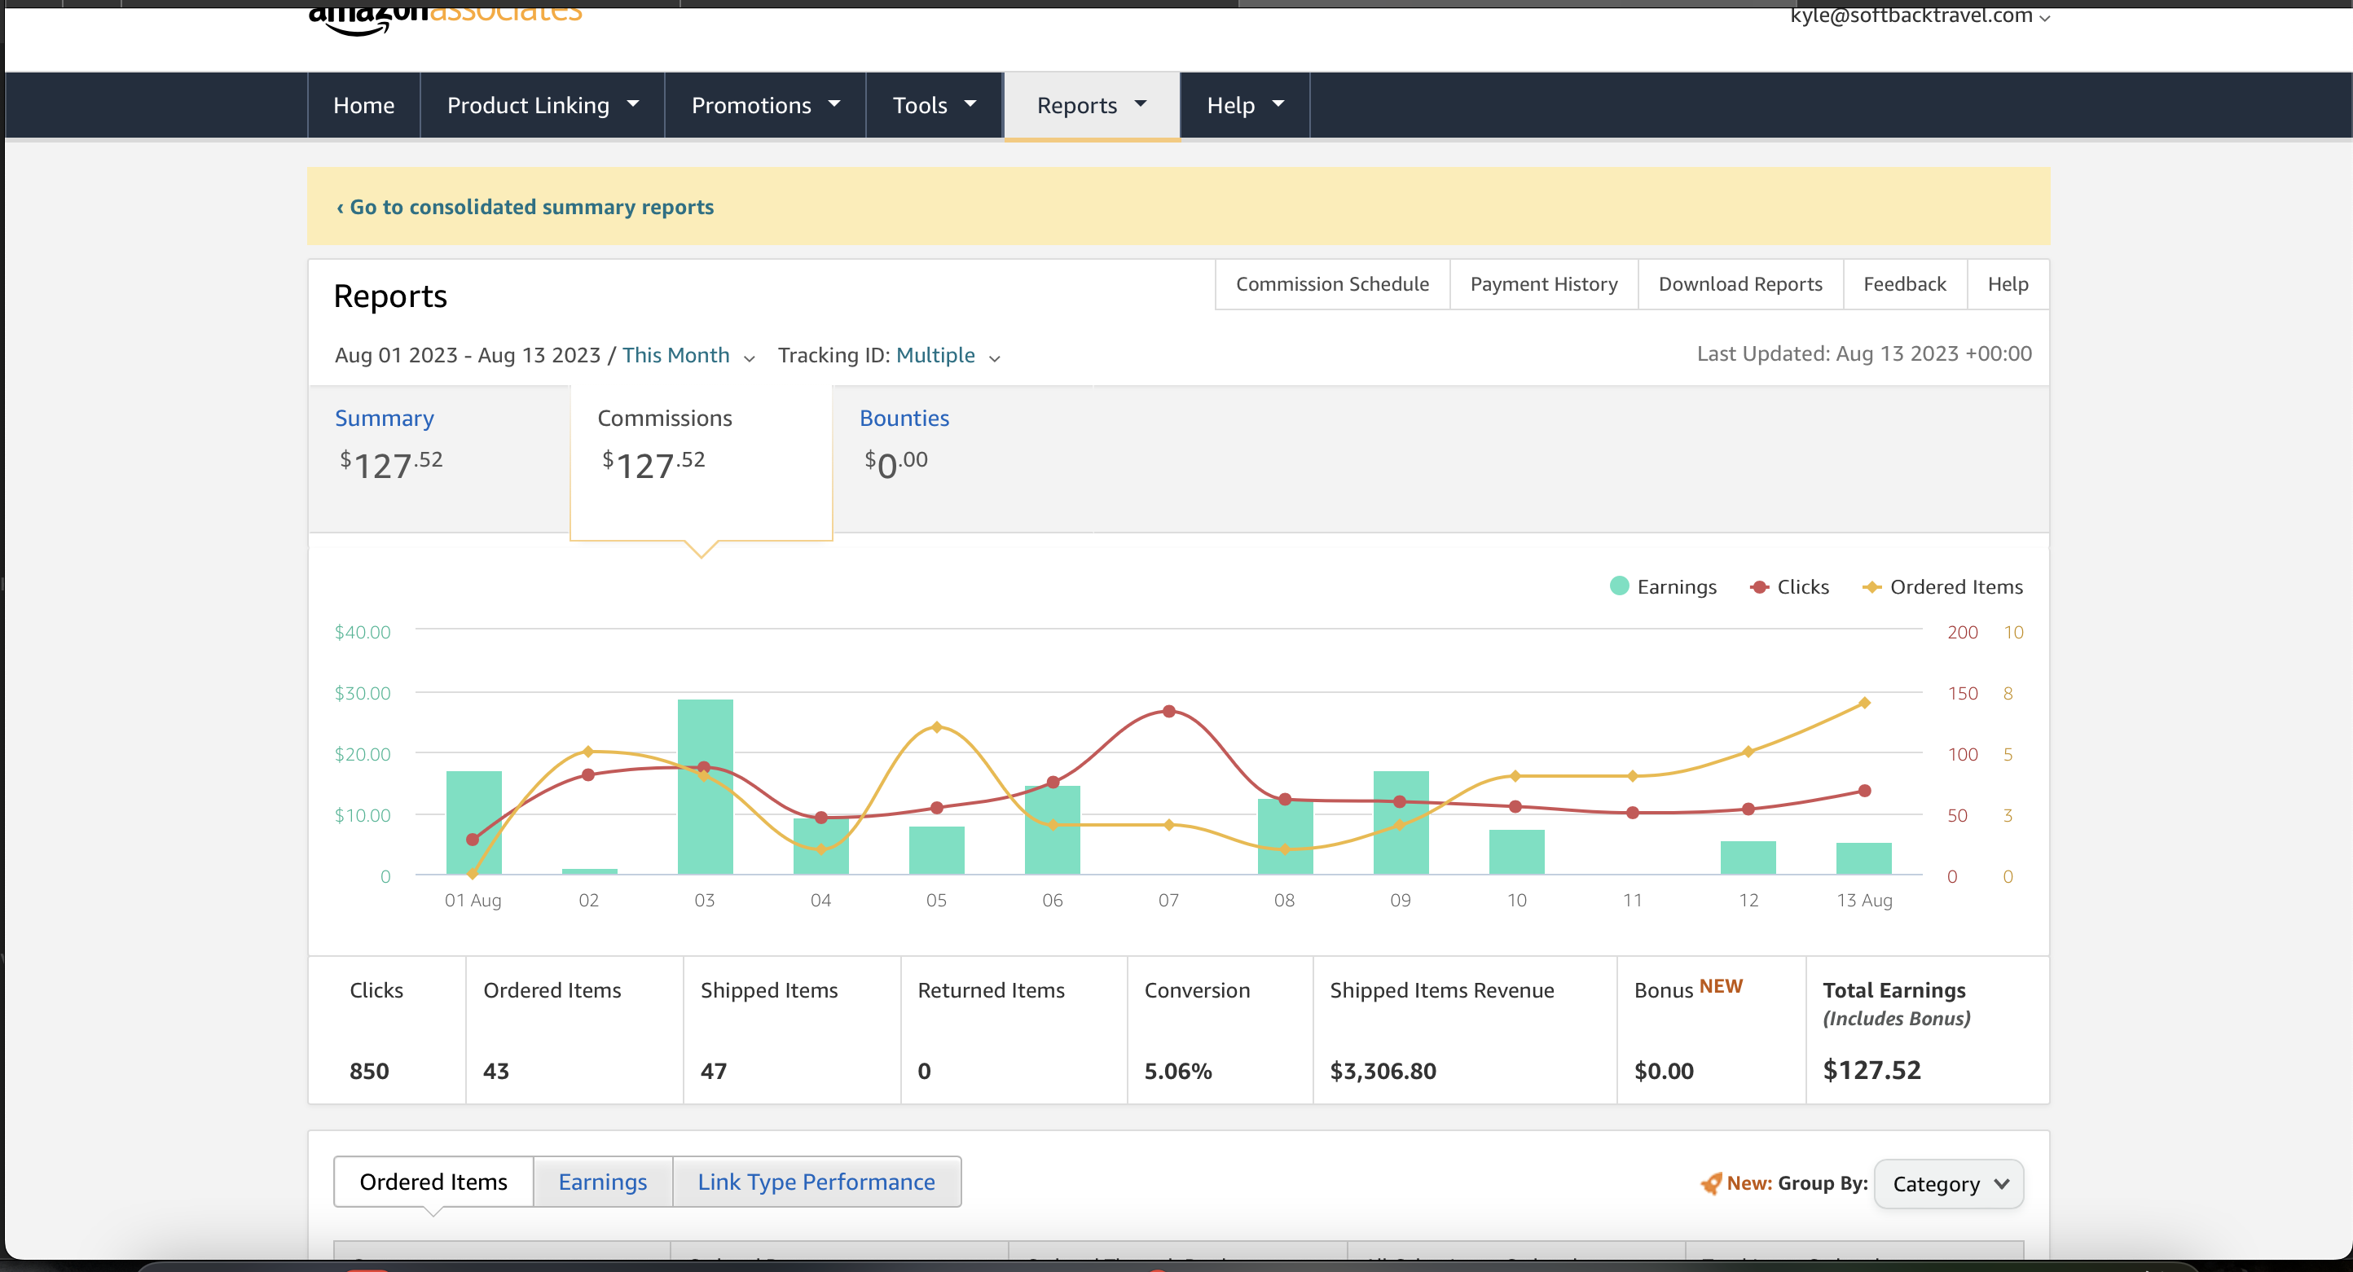
Task: Switch to the Earnings table tab
Action: coord(603,1182)
